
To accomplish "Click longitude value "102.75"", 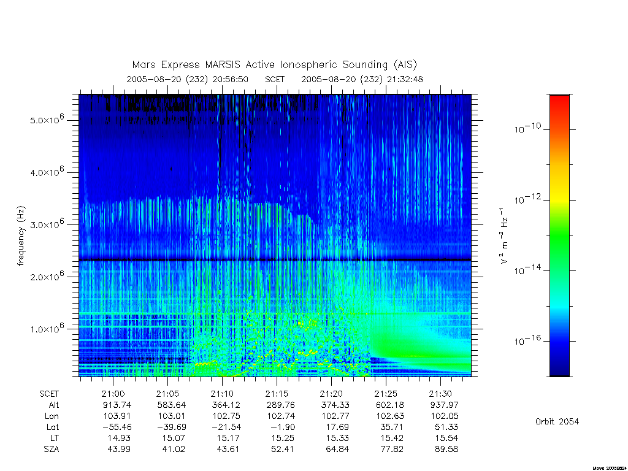I will click(x=226, y=416).
